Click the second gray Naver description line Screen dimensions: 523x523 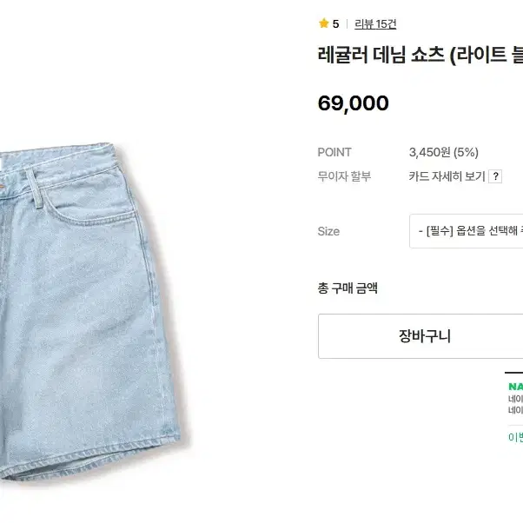click(516, 410)
